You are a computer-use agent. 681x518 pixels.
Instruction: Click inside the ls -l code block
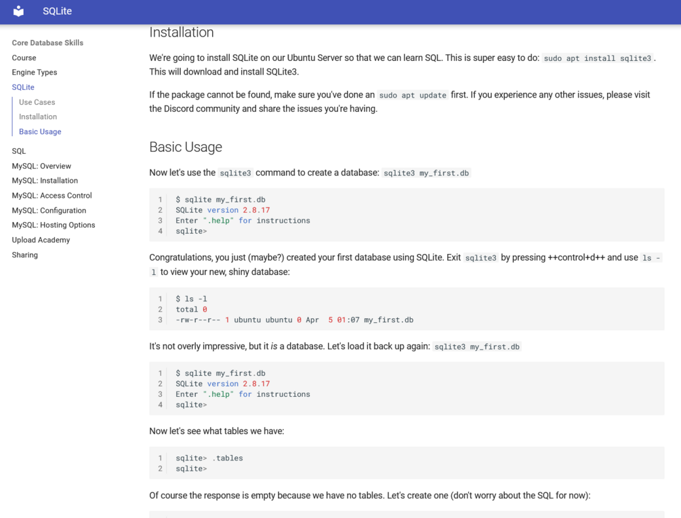(407, 309)
